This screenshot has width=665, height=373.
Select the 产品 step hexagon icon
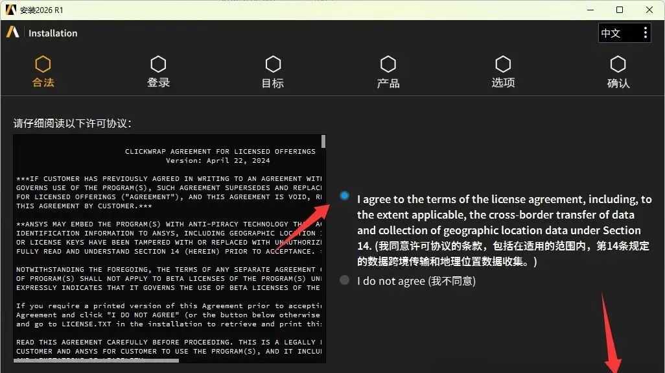[x=388, y=64]
